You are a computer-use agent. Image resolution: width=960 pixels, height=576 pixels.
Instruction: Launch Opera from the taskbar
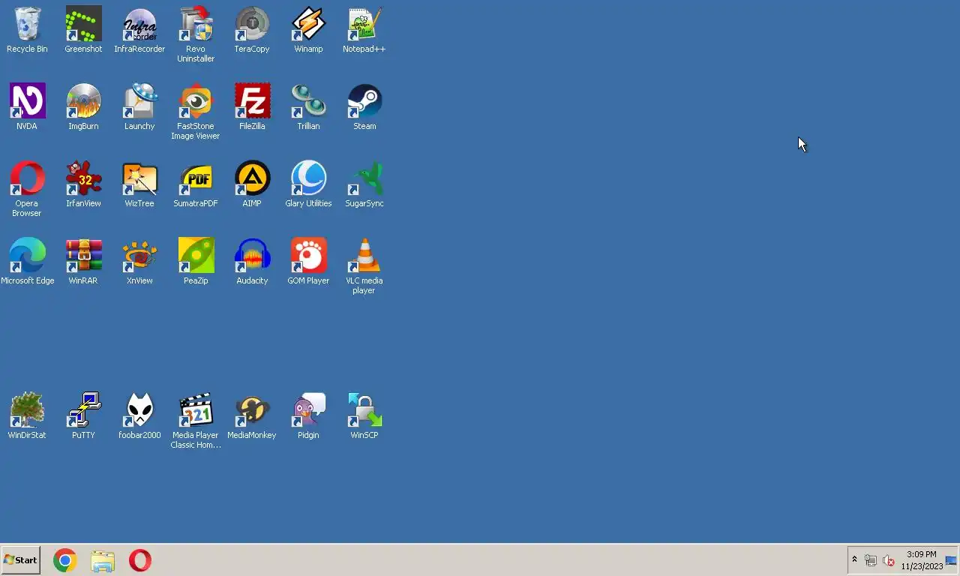140,560
